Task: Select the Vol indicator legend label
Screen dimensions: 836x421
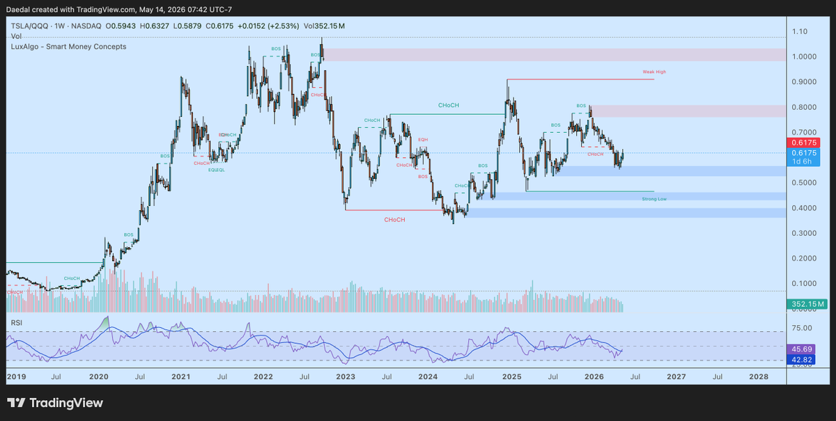Action: click(15, 35)
